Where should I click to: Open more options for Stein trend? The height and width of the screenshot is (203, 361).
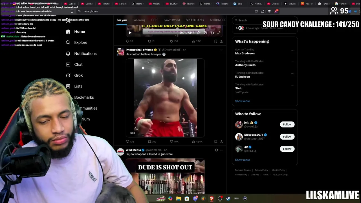pos(293,85)
